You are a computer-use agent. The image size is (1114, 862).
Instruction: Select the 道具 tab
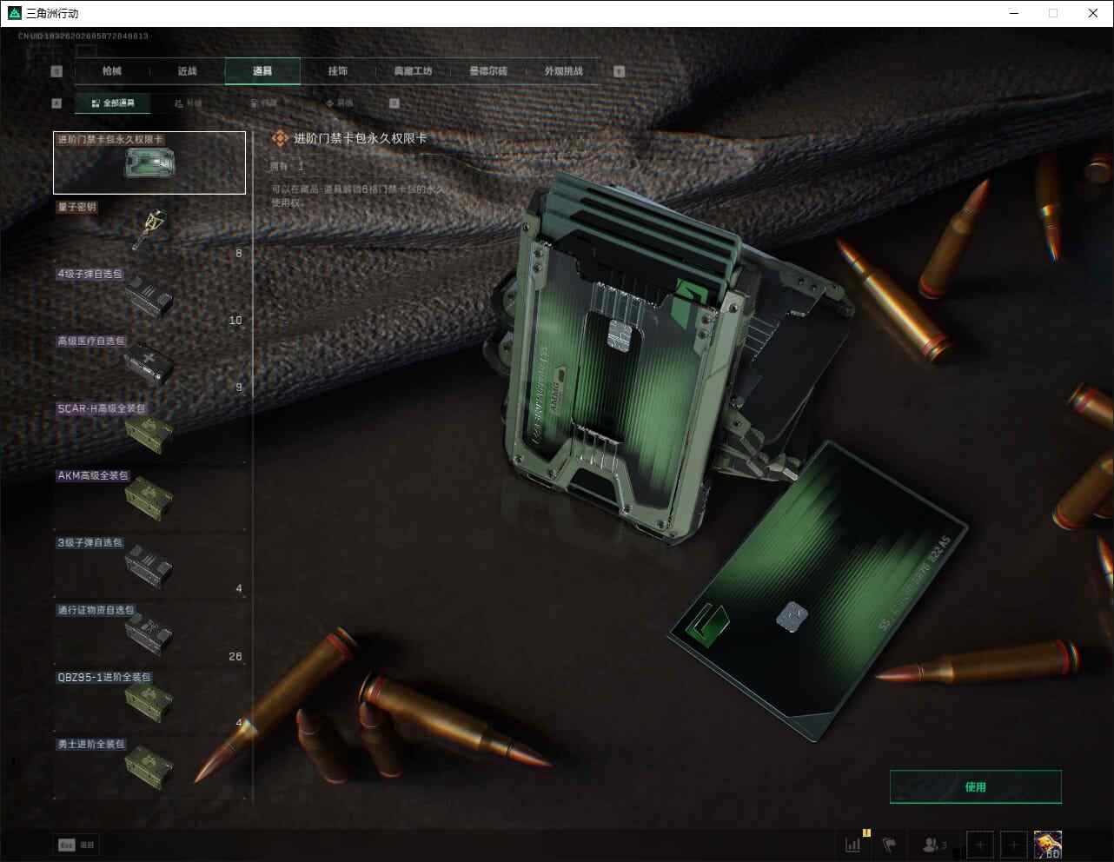coord(262,71)
